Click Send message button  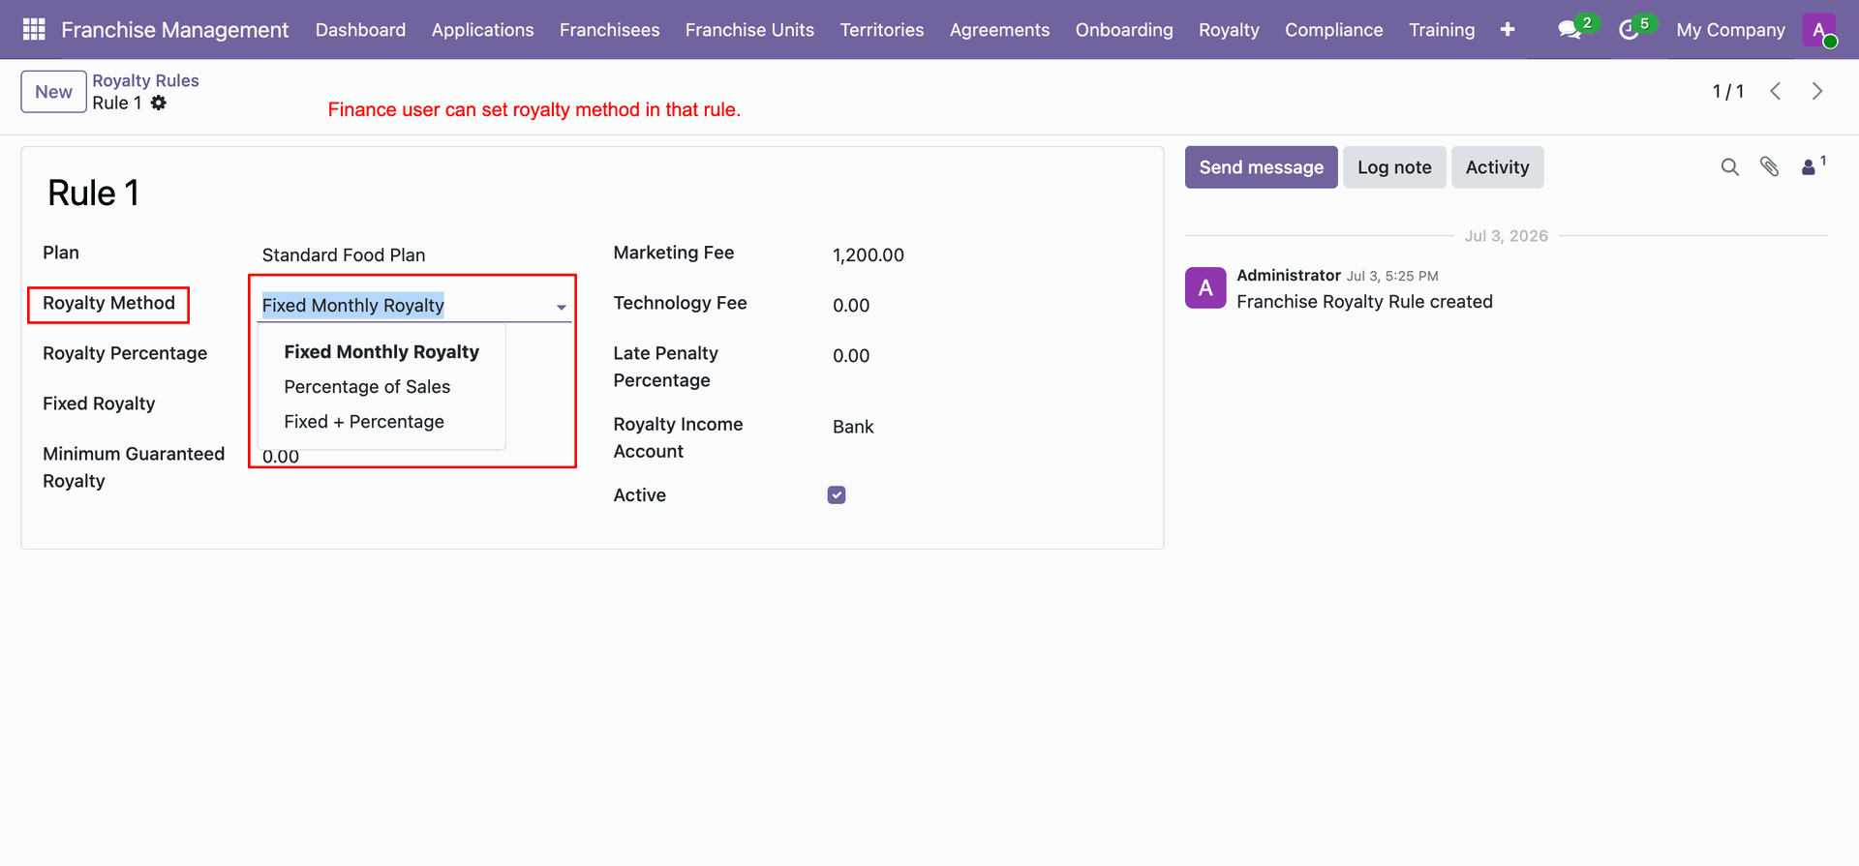1261,167
